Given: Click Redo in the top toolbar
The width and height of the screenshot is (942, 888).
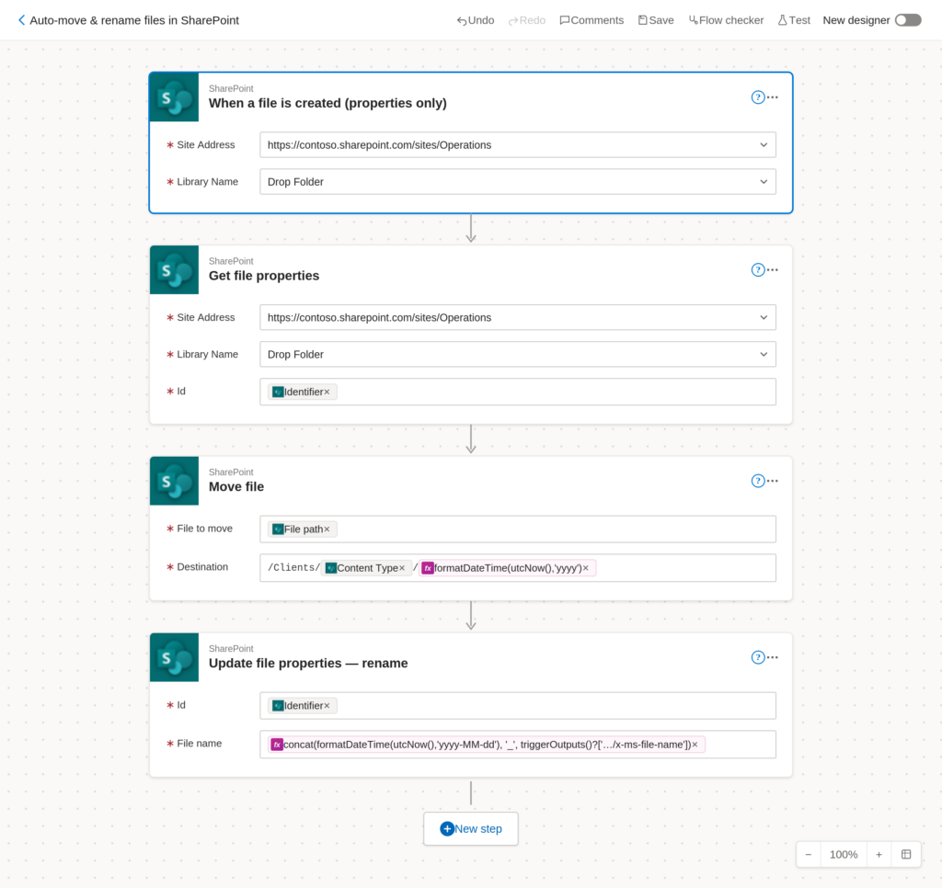Looking at the screenshot, I should click(527, 20).
